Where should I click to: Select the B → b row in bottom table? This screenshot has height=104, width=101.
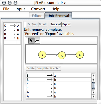point(59,80)
